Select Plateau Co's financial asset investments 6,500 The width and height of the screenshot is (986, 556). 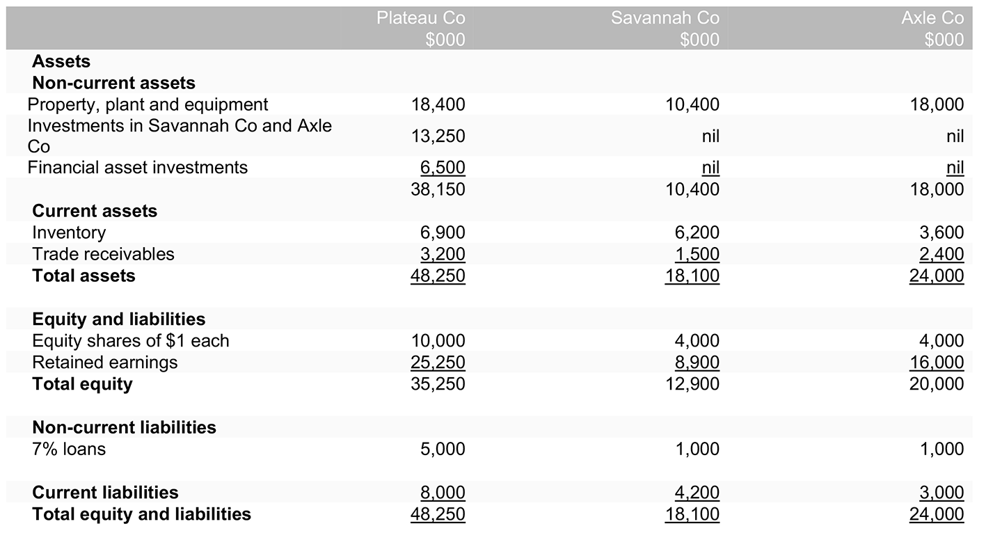point(443,168)
